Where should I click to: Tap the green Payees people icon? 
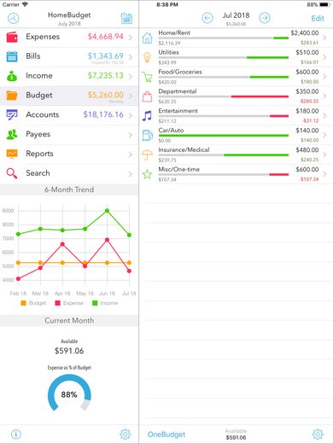(12, 134)
